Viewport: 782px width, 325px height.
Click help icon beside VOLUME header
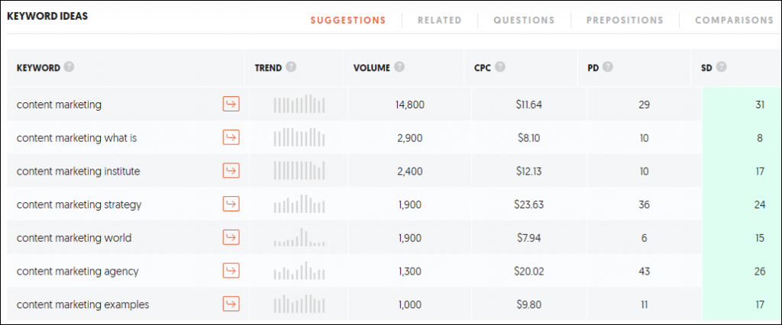pos(399,68)
